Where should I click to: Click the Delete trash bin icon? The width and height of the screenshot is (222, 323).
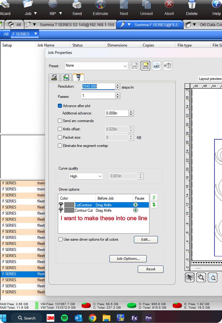[x=192, y=5]
